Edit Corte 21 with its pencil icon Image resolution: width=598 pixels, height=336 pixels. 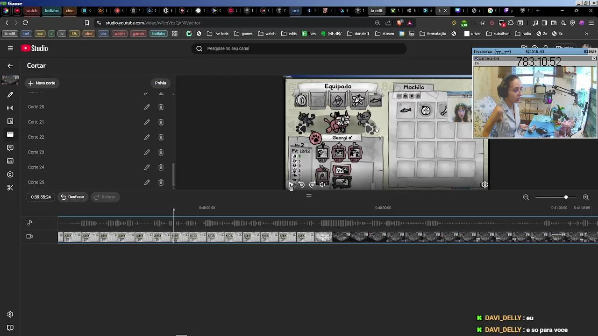tap(147, 122)
